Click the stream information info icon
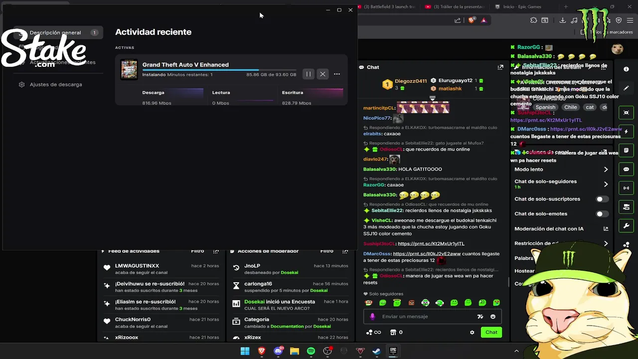The width and height of the screenshot is (638, 359). (x=627, y=69)
